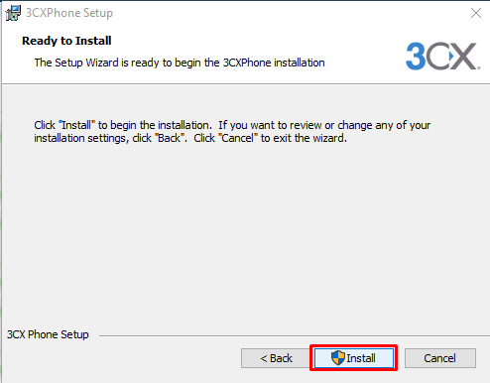
Task: Click the Setup Wizard is ready subtitle
Action: point(180,63)
